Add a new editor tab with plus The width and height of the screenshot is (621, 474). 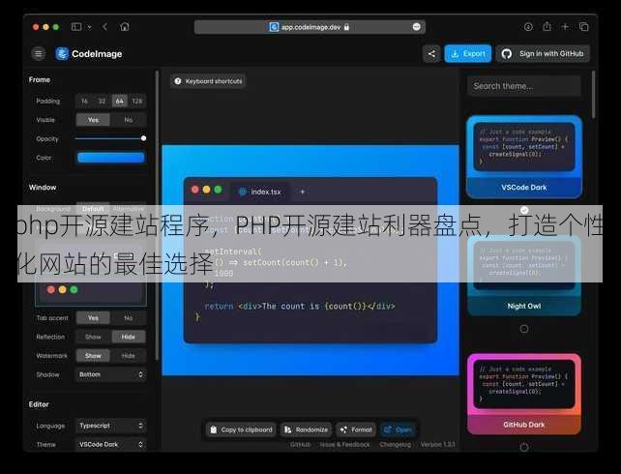(x=302, y=192)
